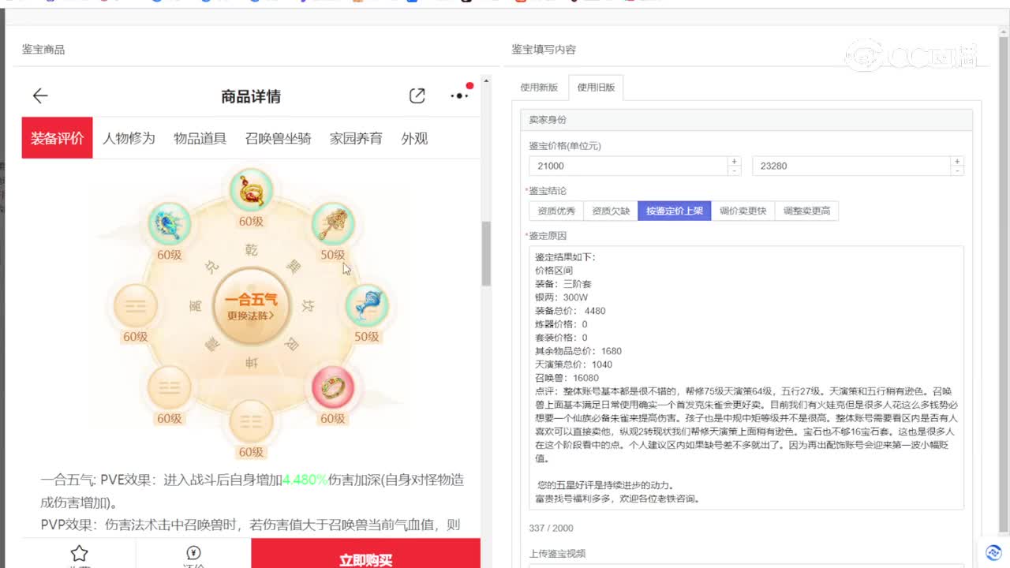
Task: Click the empty bottom 60级 trigram slot
Action: (251, 421)
